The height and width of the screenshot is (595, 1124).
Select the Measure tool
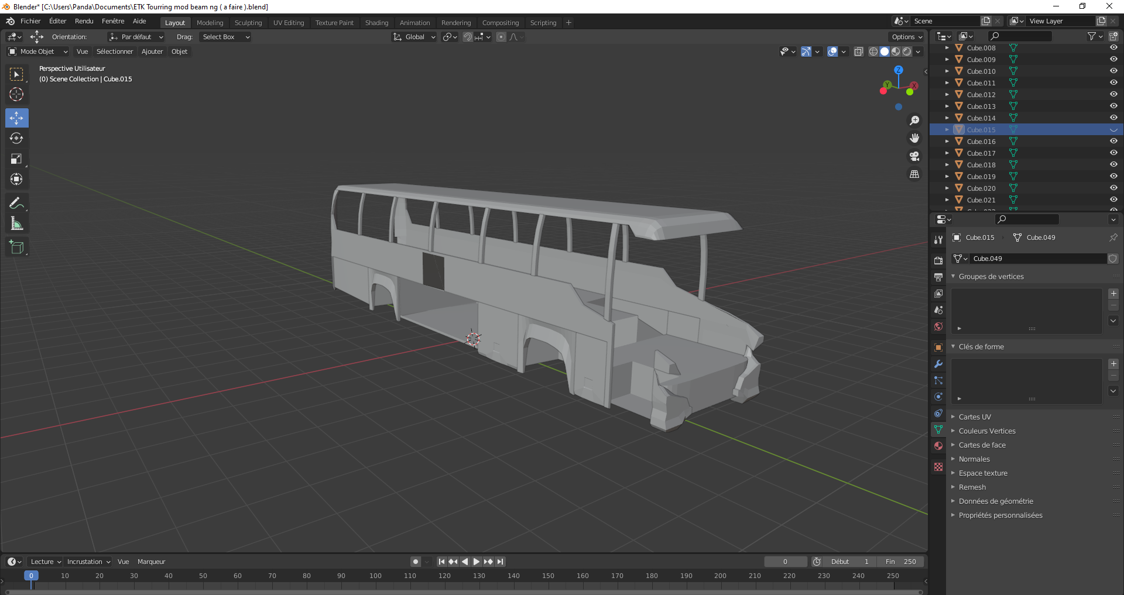click(x=16, y=224)
